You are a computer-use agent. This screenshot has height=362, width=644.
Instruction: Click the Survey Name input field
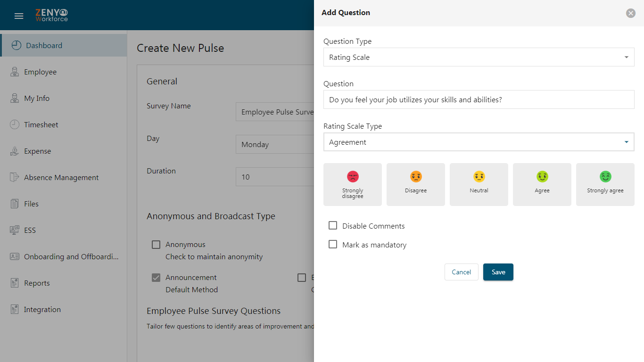(275, 112)
